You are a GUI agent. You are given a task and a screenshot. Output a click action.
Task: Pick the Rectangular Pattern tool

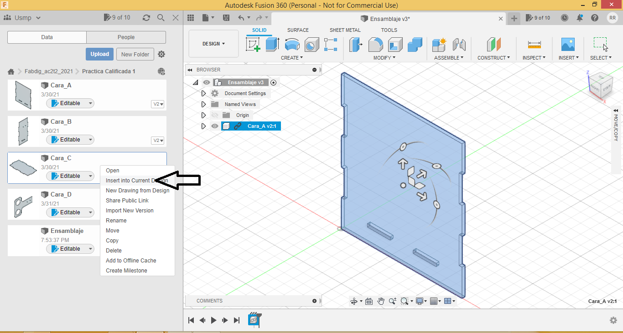pos(331,45)
